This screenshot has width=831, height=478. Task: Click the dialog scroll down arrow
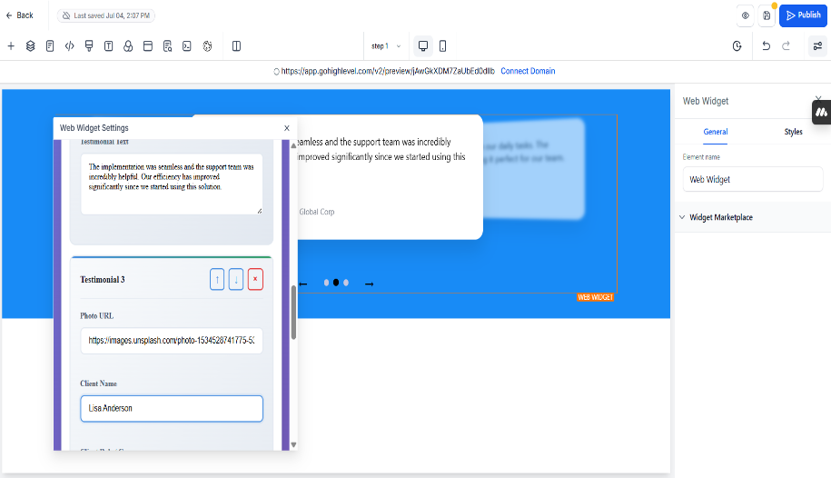[293, 444]
